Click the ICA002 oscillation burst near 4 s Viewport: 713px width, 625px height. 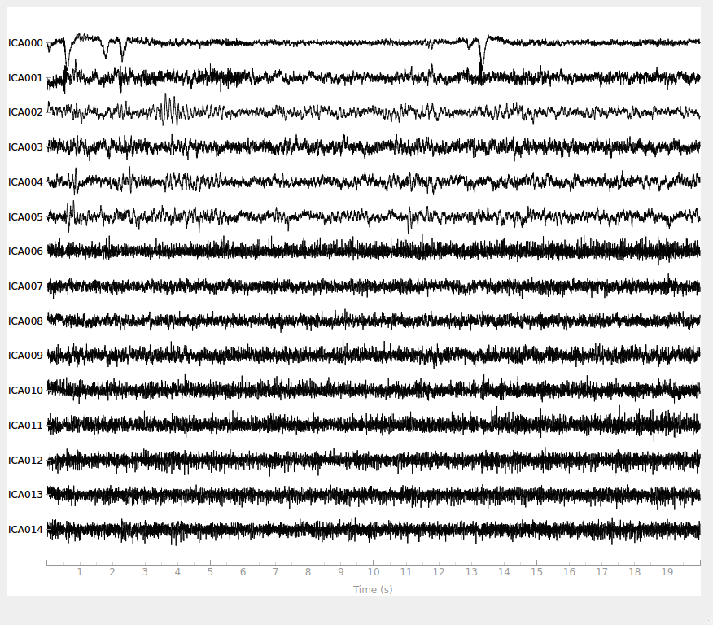(x=170, y=110)
